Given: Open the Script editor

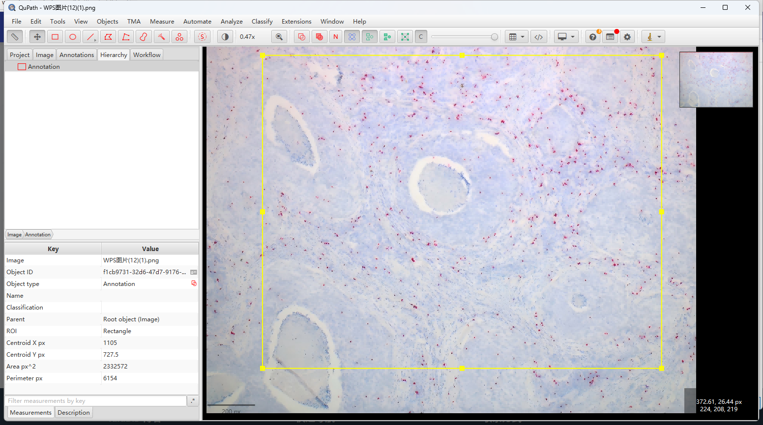Looking at the screenshot, I should 539,36.
